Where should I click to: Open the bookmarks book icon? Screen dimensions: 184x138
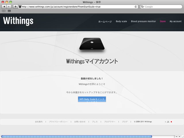click(4, 11)
